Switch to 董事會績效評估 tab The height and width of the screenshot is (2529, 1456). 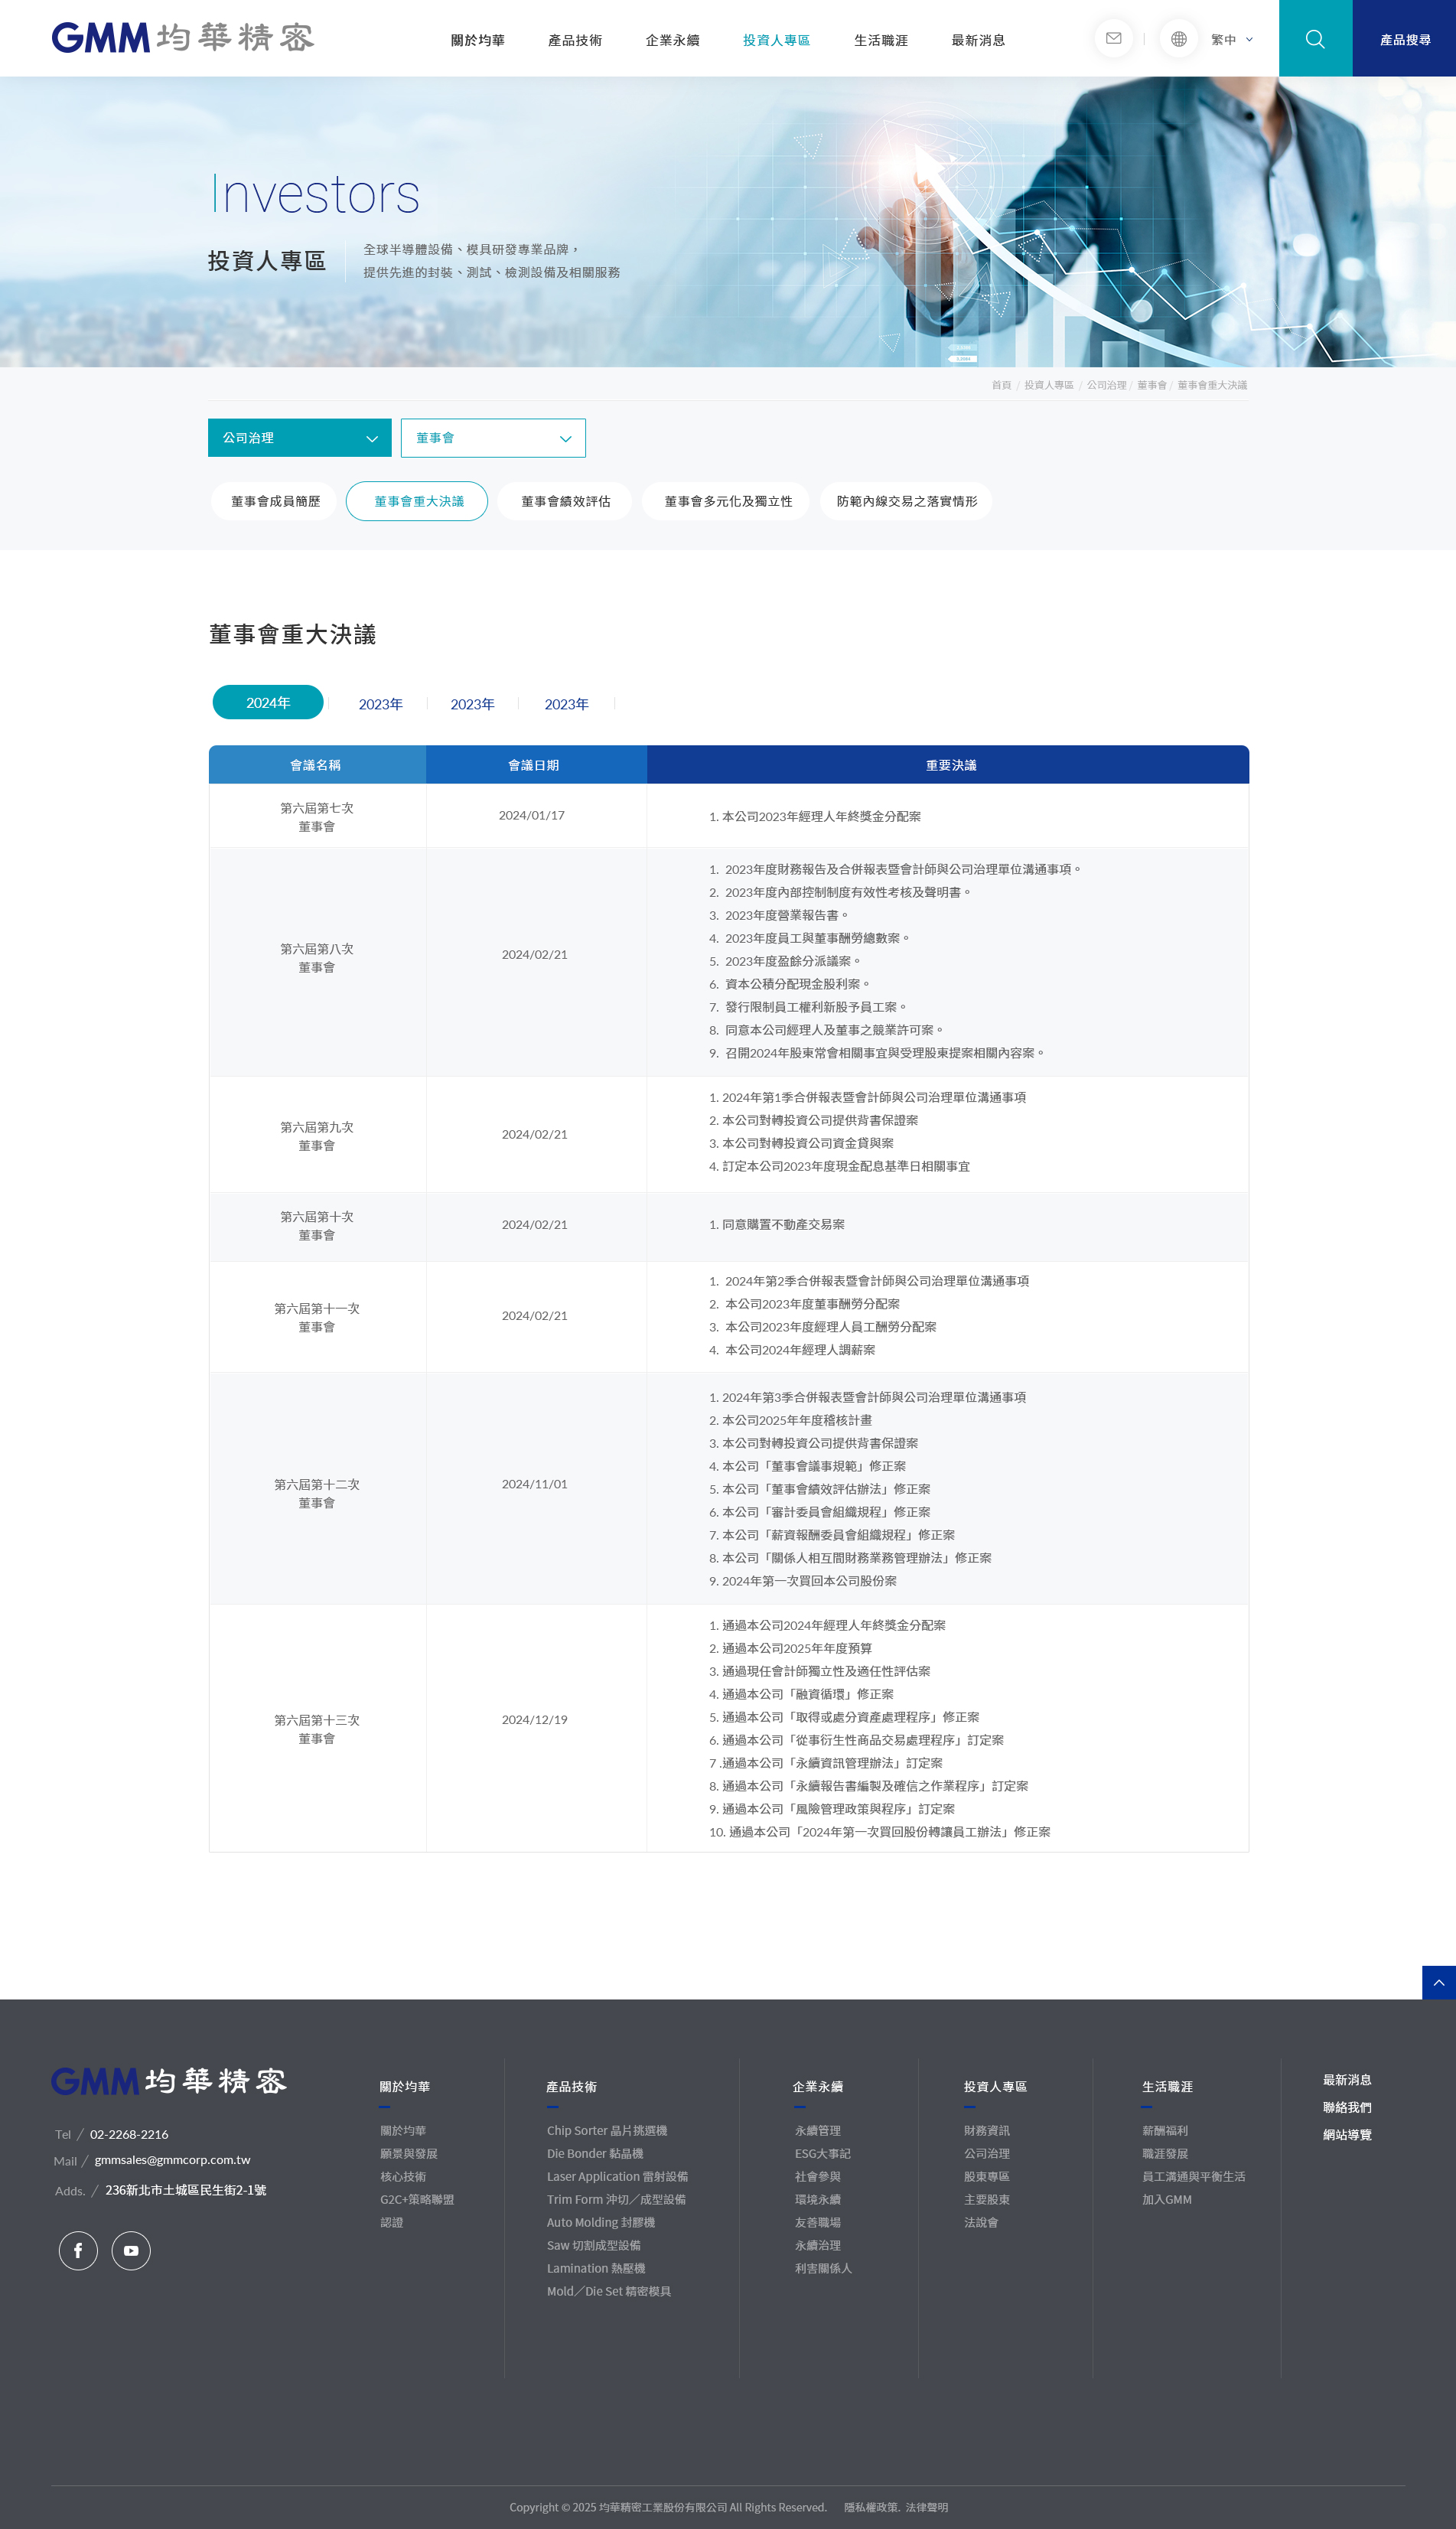point(565,501)
